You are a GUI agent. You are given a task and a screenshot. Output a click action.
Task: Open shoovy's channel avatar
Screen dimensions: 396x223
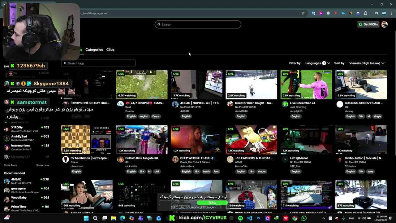click(x=340, y=104)
